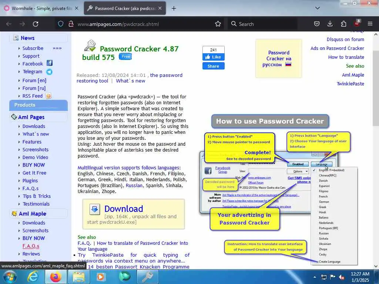Open the Firefox hamburger menu
379x284 pixels.
(370, 24)
